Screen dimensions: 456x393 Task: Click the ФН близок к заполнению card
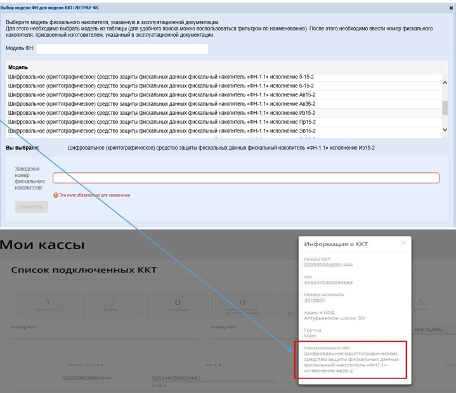(x=242, y=306)
